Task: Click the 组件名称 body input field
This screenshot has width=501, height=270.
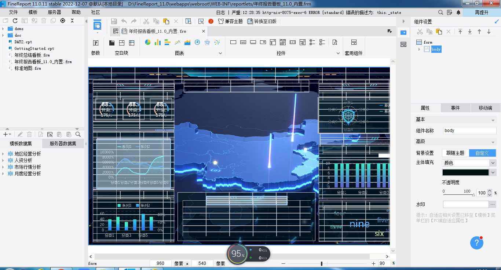Action: point(469,131)
